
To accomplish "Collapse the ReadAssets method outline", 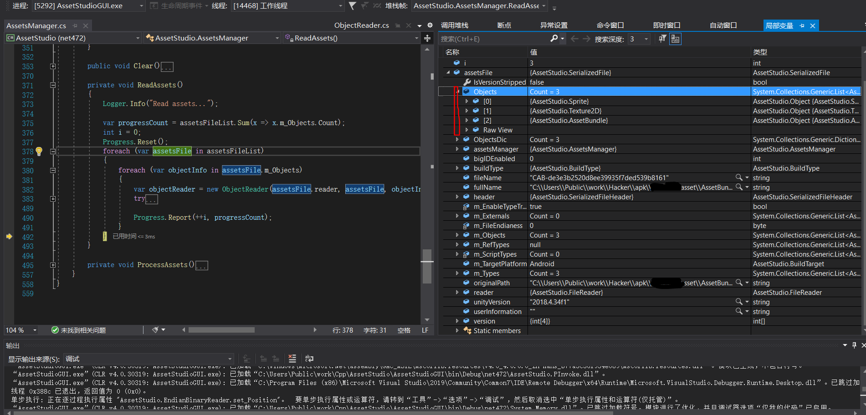I will 53,85.
